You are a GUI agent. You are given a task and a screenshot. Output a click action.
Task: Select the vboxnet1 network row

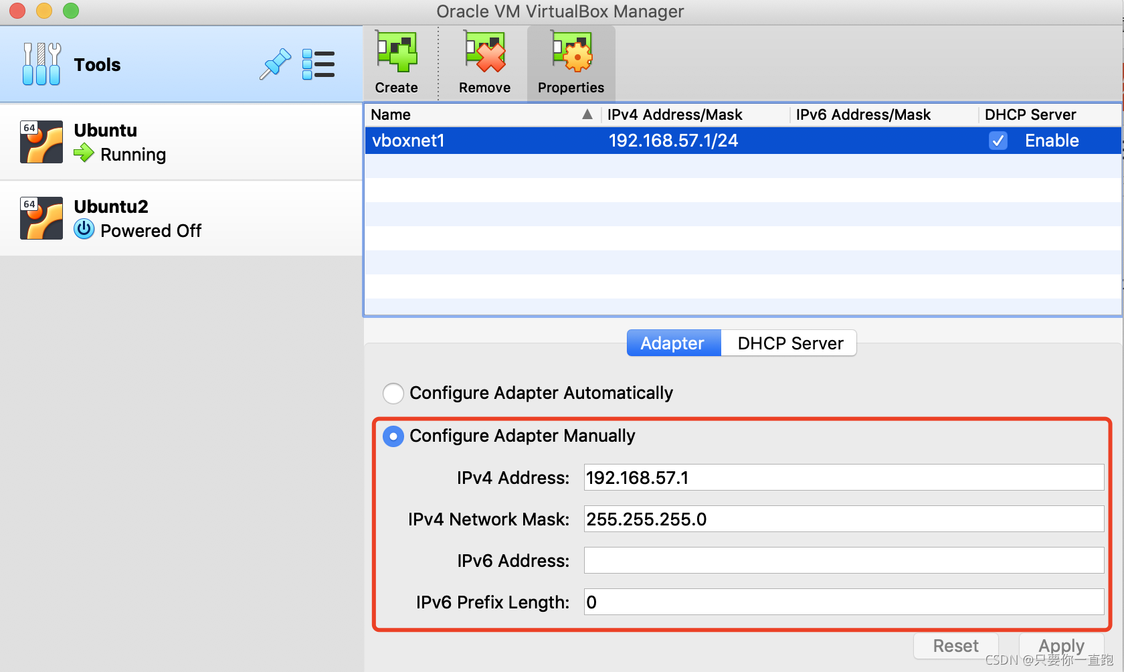(743, 141)
